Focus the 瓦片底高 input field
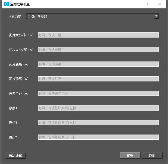This screenshot has width=168, height=164. 98,64
